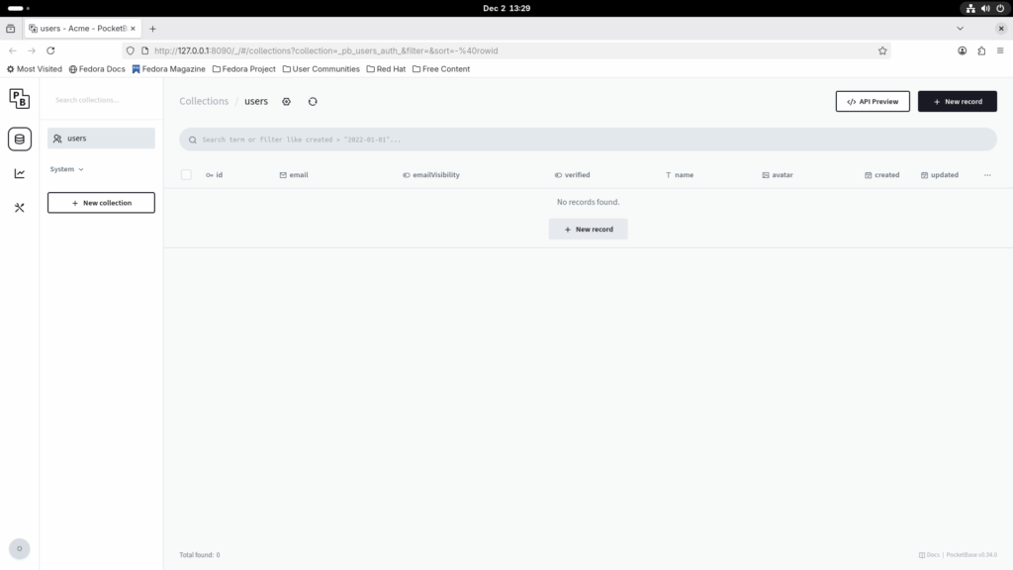Open the network status indicator

pos(970,8)
